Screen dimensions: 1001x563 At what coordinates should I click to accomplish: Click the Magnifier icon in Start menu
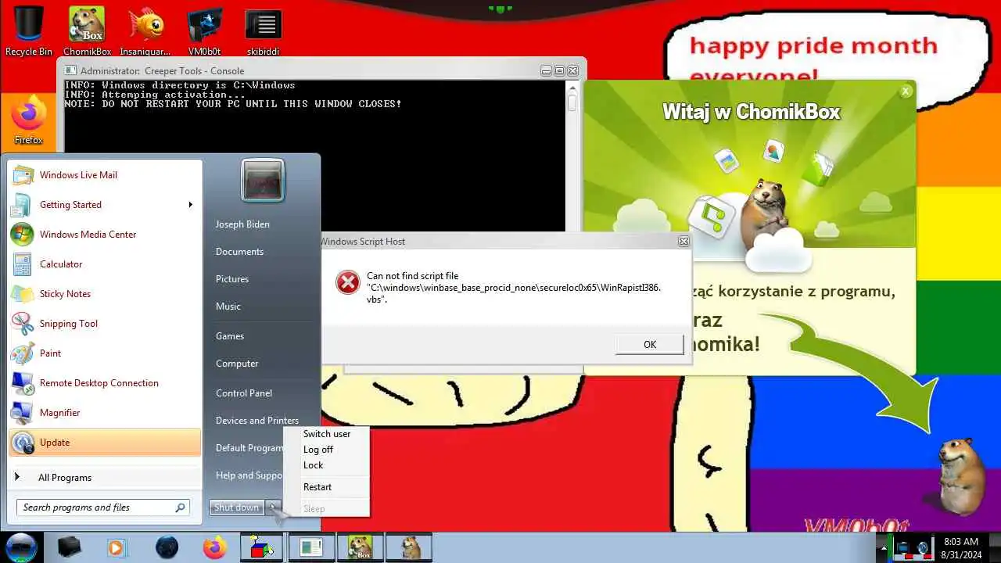click(x=22, y=413)
